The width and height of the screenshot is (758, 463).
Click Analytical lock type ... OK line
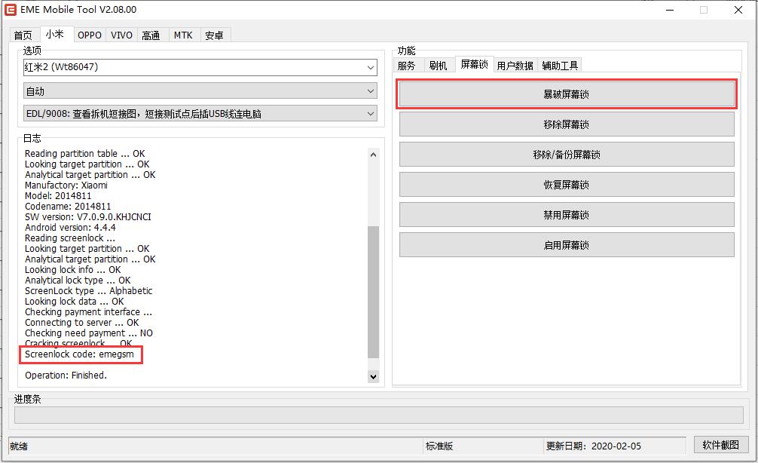coord(78,280)
